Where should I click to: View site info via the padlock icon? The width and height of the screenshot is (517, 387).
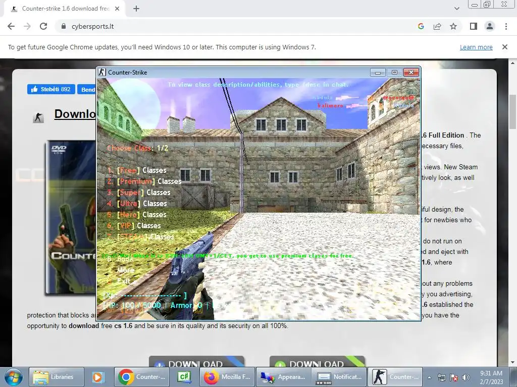click(64, 26)
